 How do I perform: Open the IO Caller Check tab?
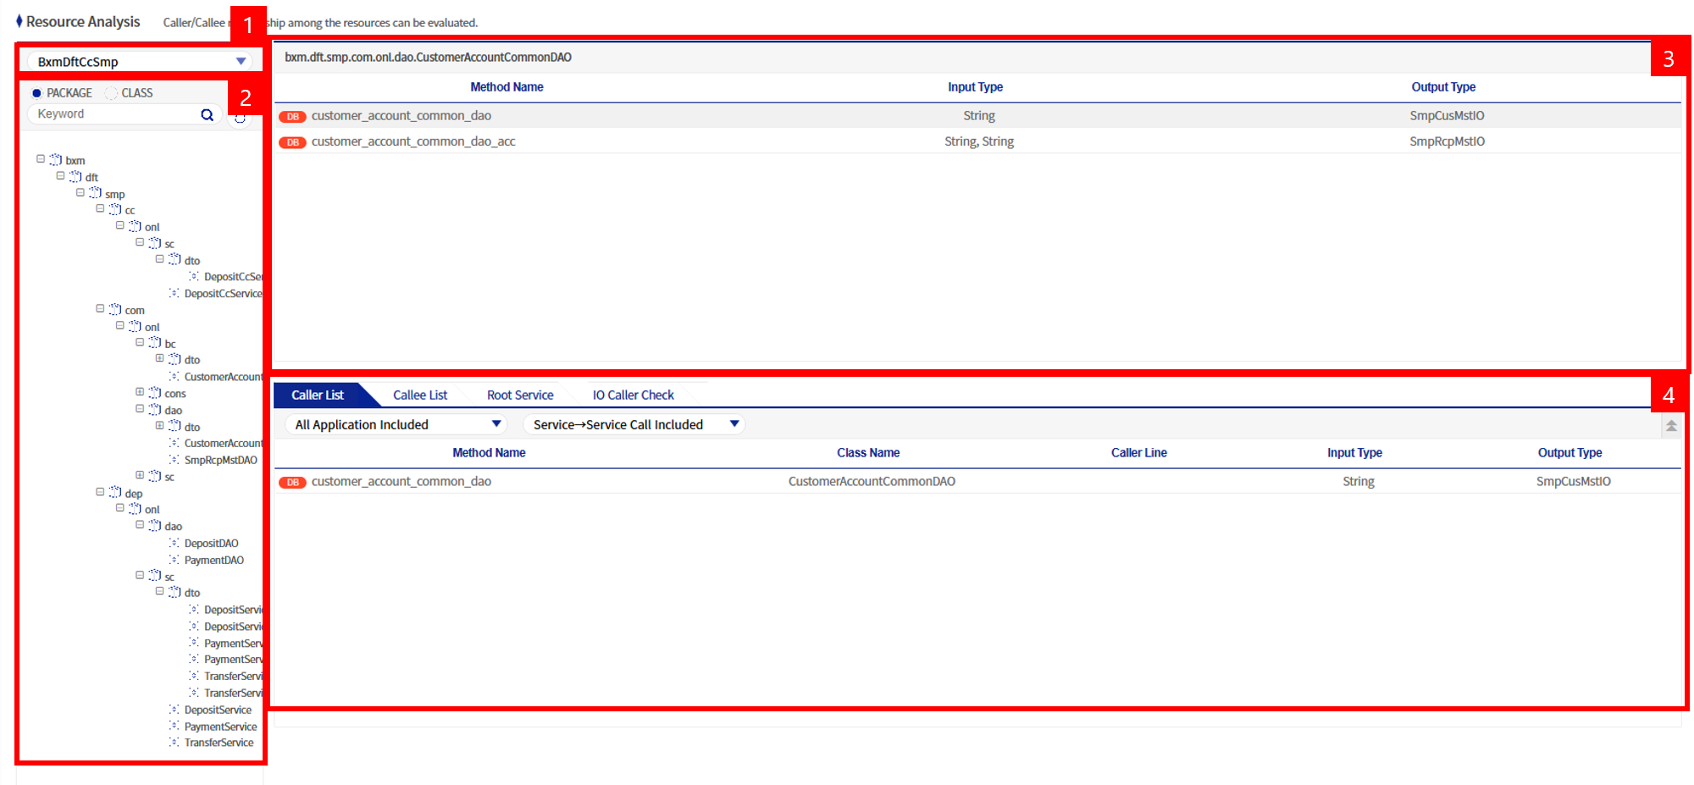pyautogui.click(x=633, y=395)
